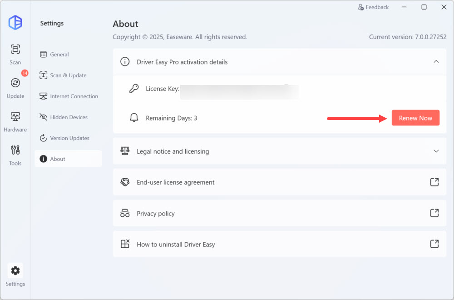
Task: Switch to Scan & Update settings
Action: pos(68,75)
